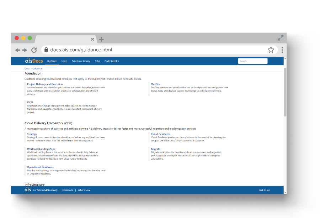This screenshot has height=218, width=320.
Task: Click the scrollbar down arrow
Action: pos(285,192)
